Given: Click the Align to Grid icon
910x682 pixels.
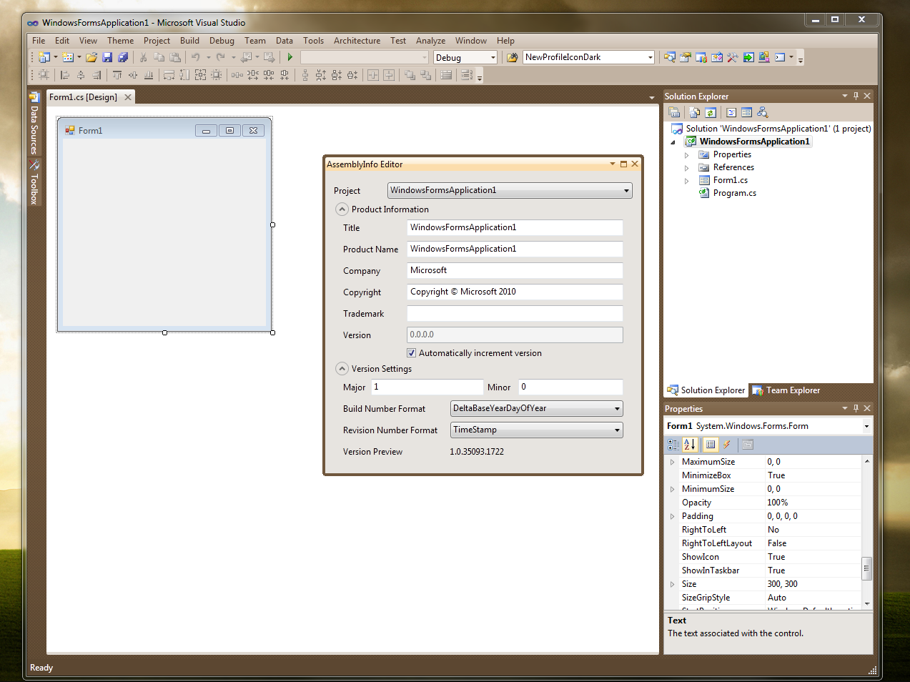Looking at the screenshot, I should 44,74.
